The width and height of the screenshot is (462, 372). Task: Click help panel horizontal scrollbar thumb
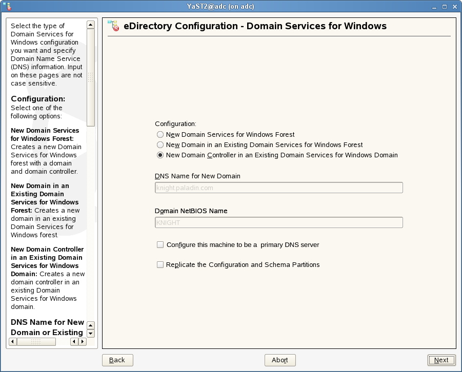(x=36, y=342)
